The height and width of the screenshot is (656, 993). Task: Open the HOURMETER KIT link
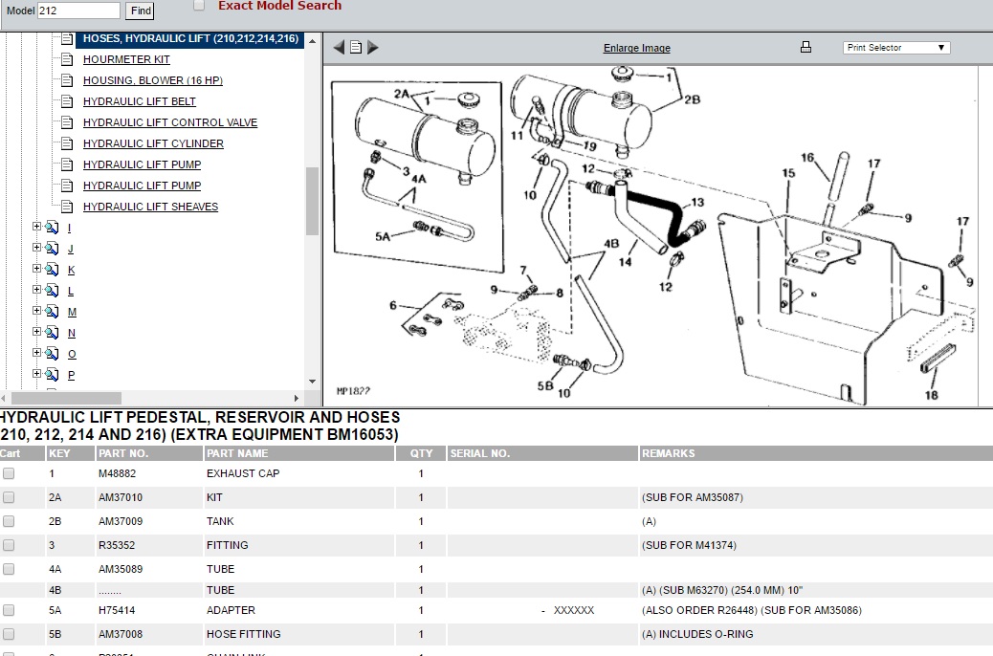pyautogui.click(x=126, y=59)
